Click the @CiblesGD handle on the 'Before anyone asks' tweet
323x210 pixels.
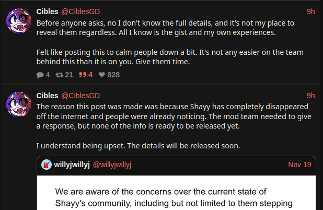click(x=80, y=11)
